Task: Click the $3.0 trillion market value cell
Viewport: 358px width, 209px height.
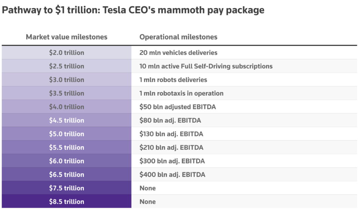Action: pos(67,80)
